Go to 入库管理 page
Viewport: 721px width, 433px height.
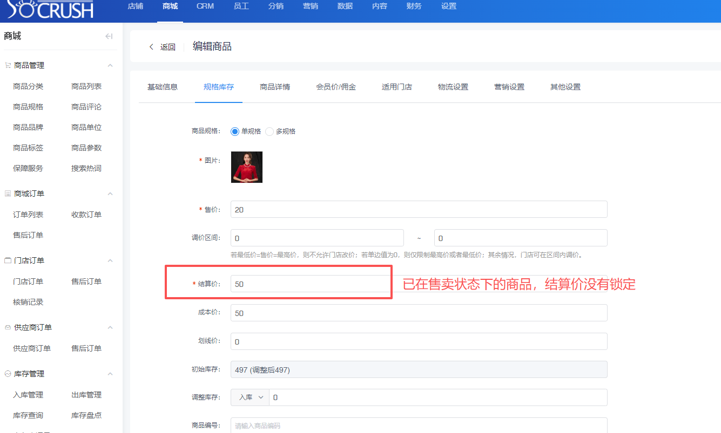point(28,395)
